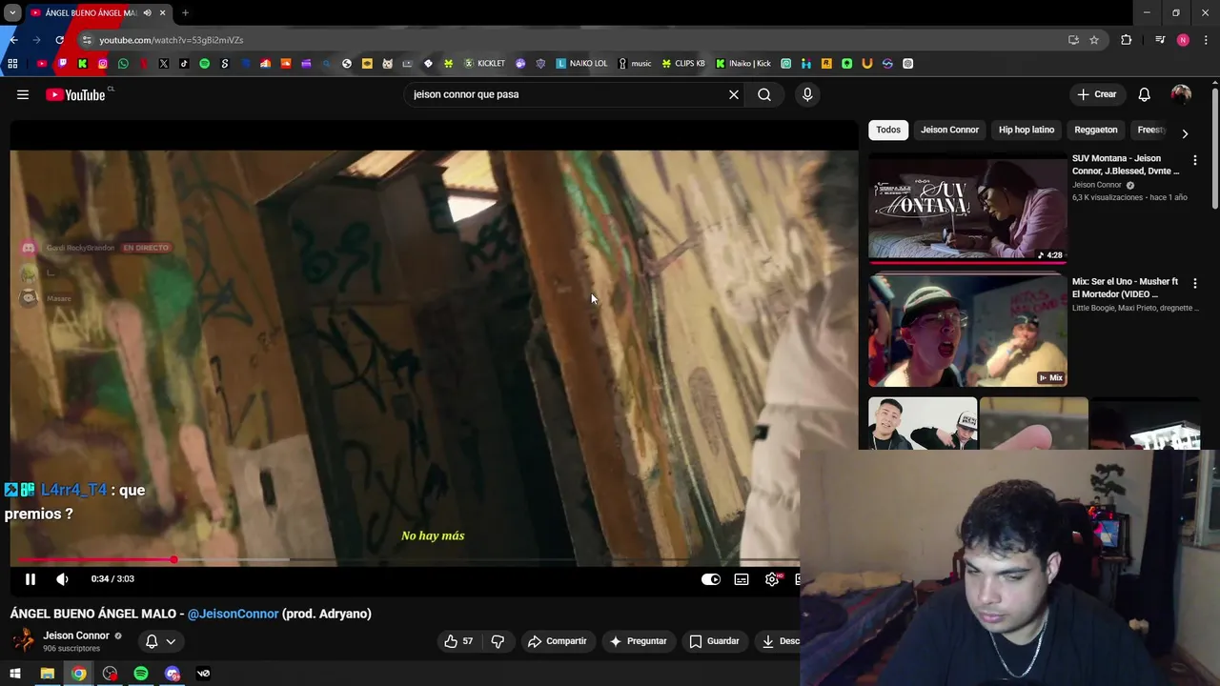Viewport: 1220px width, 686px height.
Task: Like the video thumbs-up button
Action: point(457,641)
